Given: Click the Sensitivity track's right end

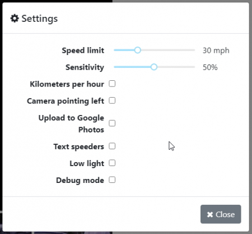Looking at the screenshot, I should click(193, 67).
